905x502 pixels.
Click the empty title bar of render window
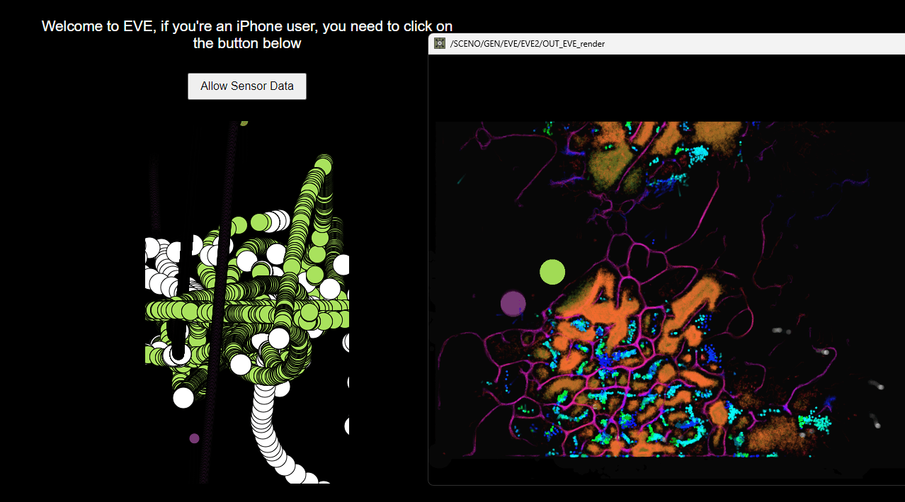(744, 44)
